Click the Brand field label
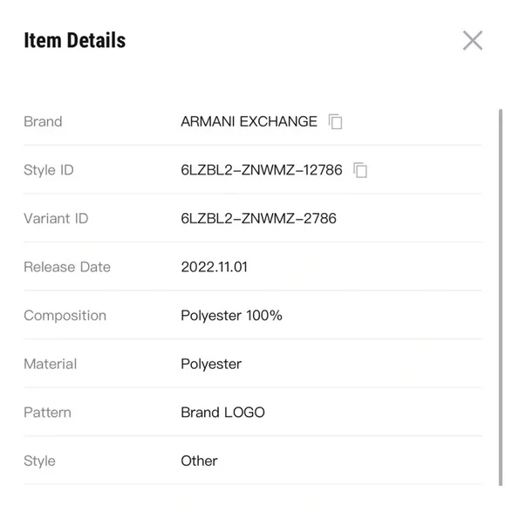 click(x=43, y=121)
